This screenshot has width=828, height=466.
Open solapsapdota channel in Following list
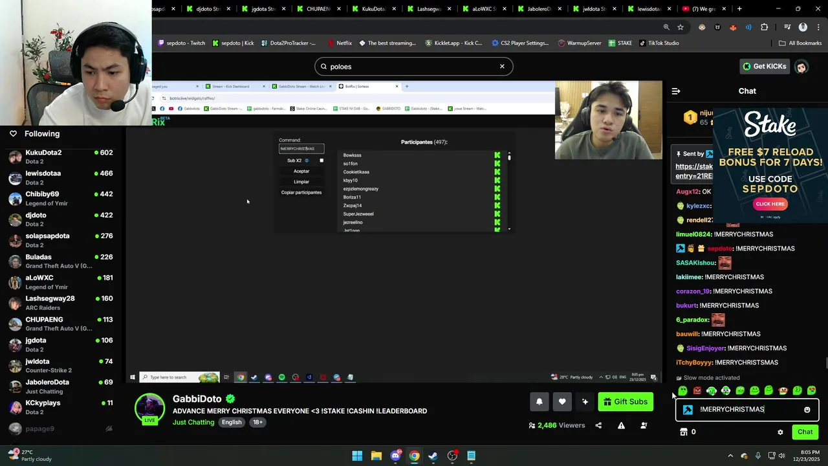(x=61, y=240)
